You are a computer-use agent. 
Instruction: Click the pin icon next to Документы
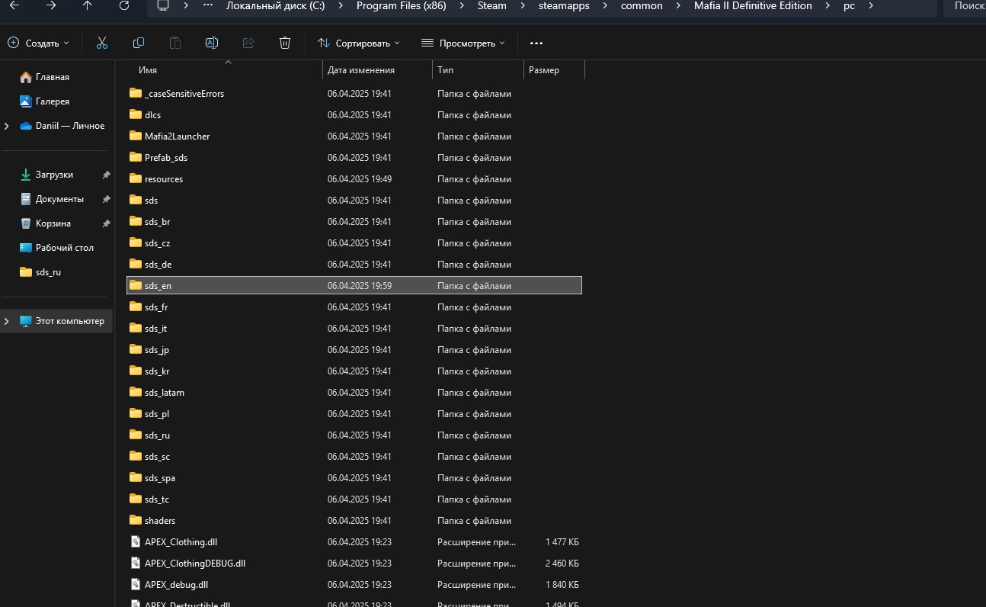pos(106,199)
